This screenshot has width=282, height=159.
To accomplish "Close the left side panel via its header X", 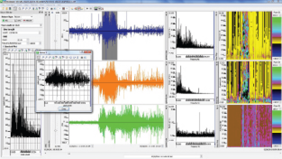I will coord(42,12).
